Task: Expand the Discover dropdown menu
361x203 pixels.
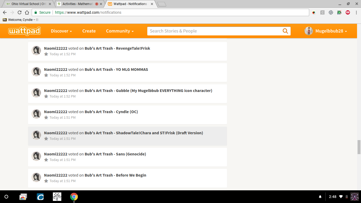Action: tap(61, 31)
